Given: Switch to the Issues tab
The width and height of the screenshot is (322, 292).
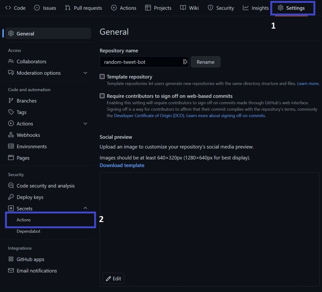Looking at the screenshot, I should (45, 8).
